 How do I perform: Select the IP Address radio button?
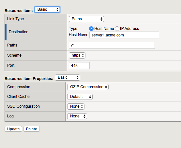(x=117, y=29)
